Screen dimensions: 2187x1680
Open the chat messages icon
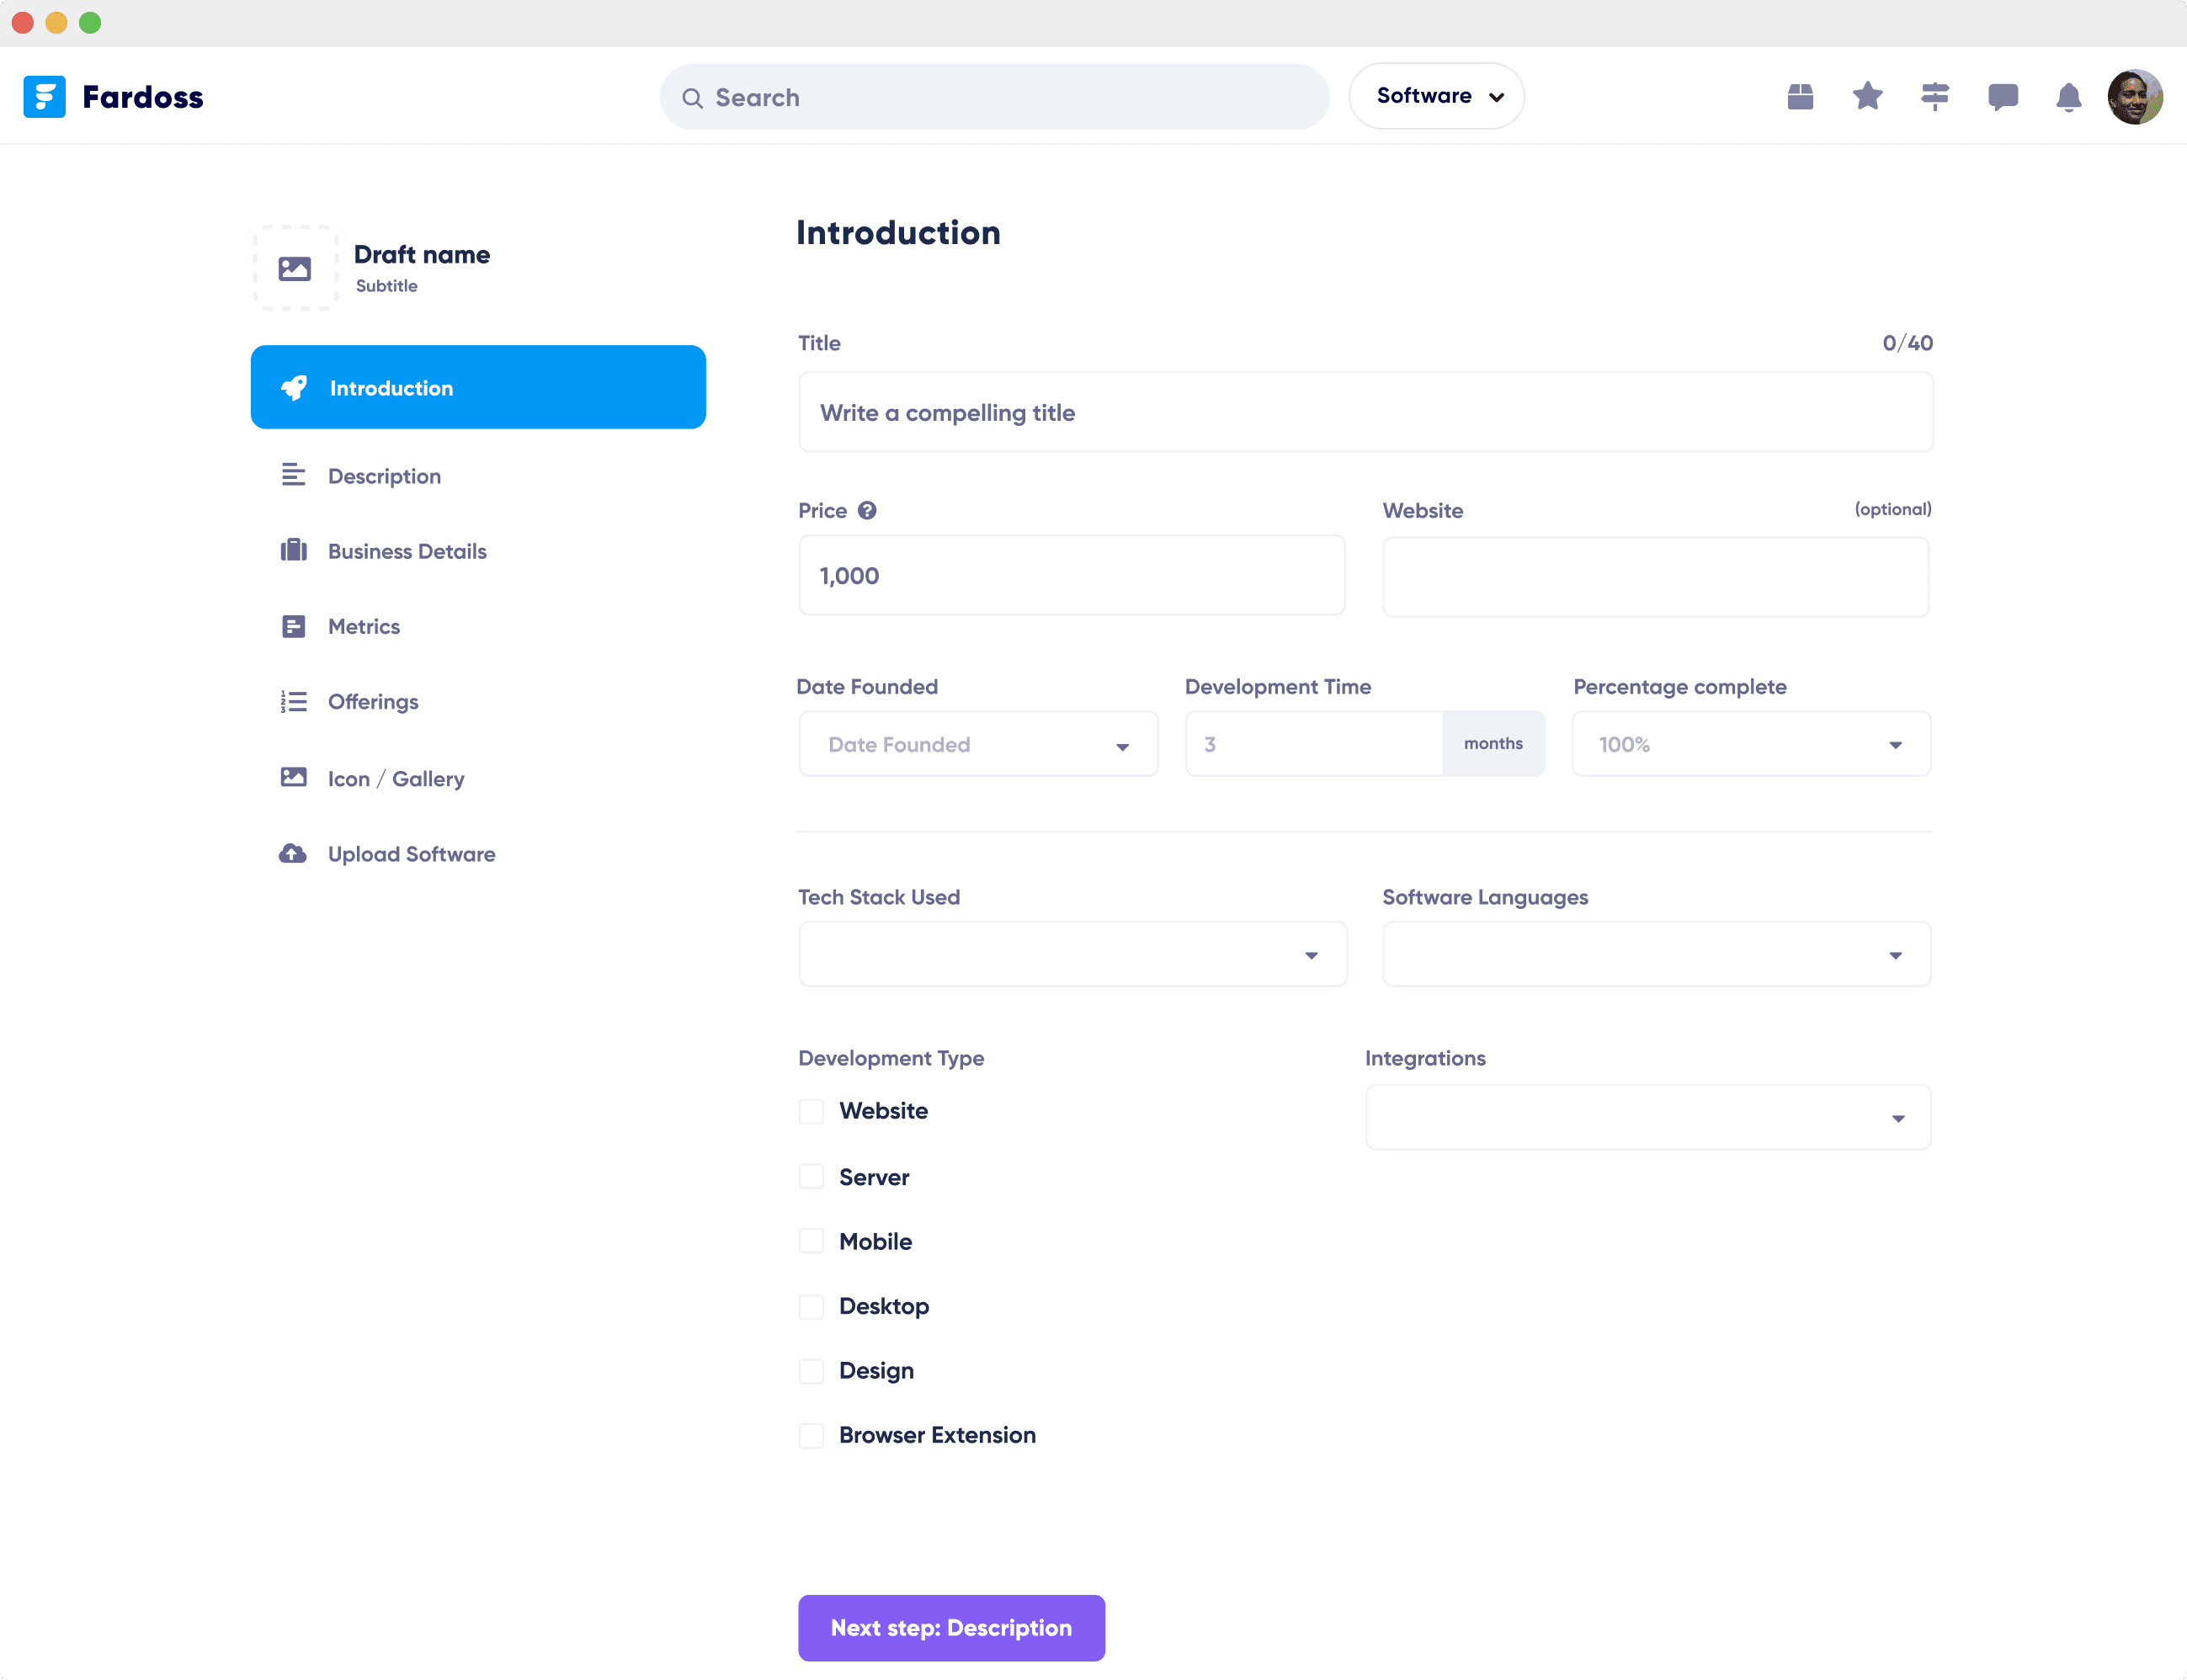pos(2003,96)
